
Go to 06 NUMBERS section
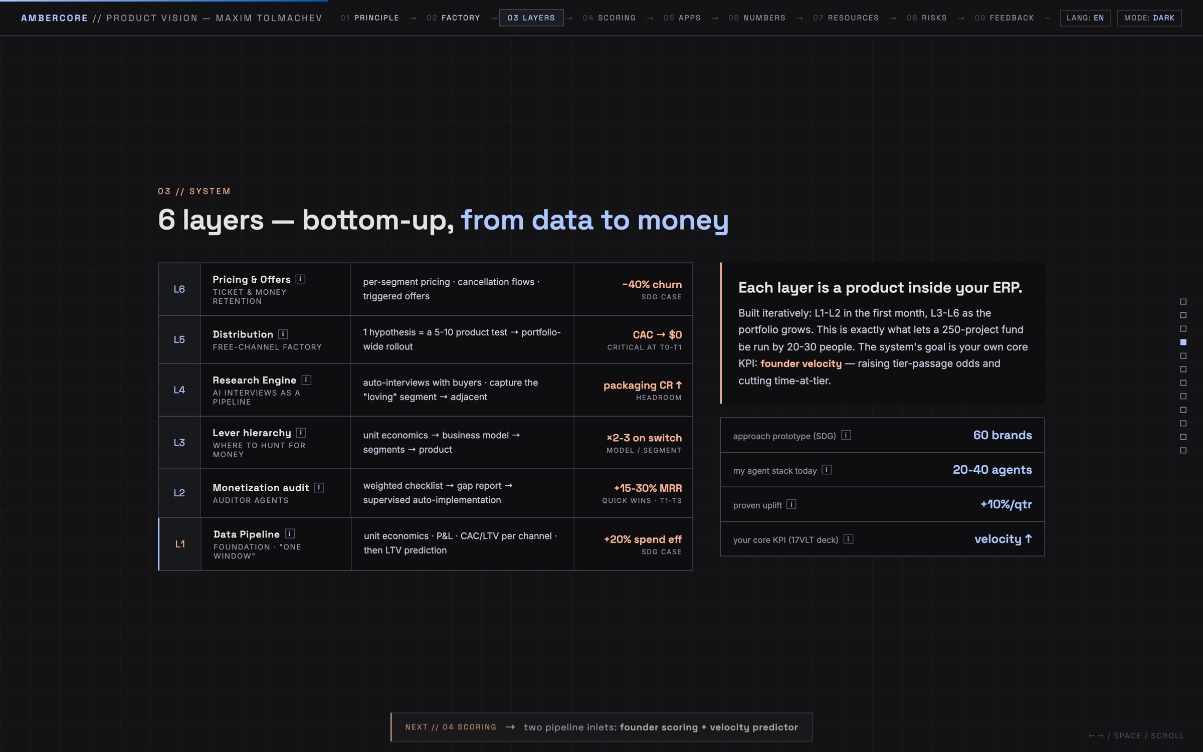pos(757,18)
